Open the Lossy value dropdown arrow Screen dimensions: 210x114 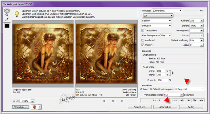tap(202, 45)
